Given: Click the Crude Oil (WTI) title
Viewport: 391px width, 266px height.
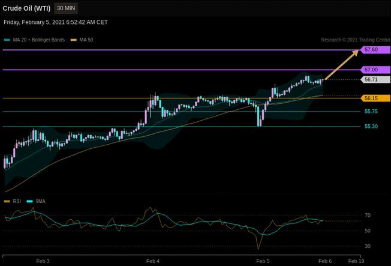Looking at the screenshot, I should coord(26,8).
